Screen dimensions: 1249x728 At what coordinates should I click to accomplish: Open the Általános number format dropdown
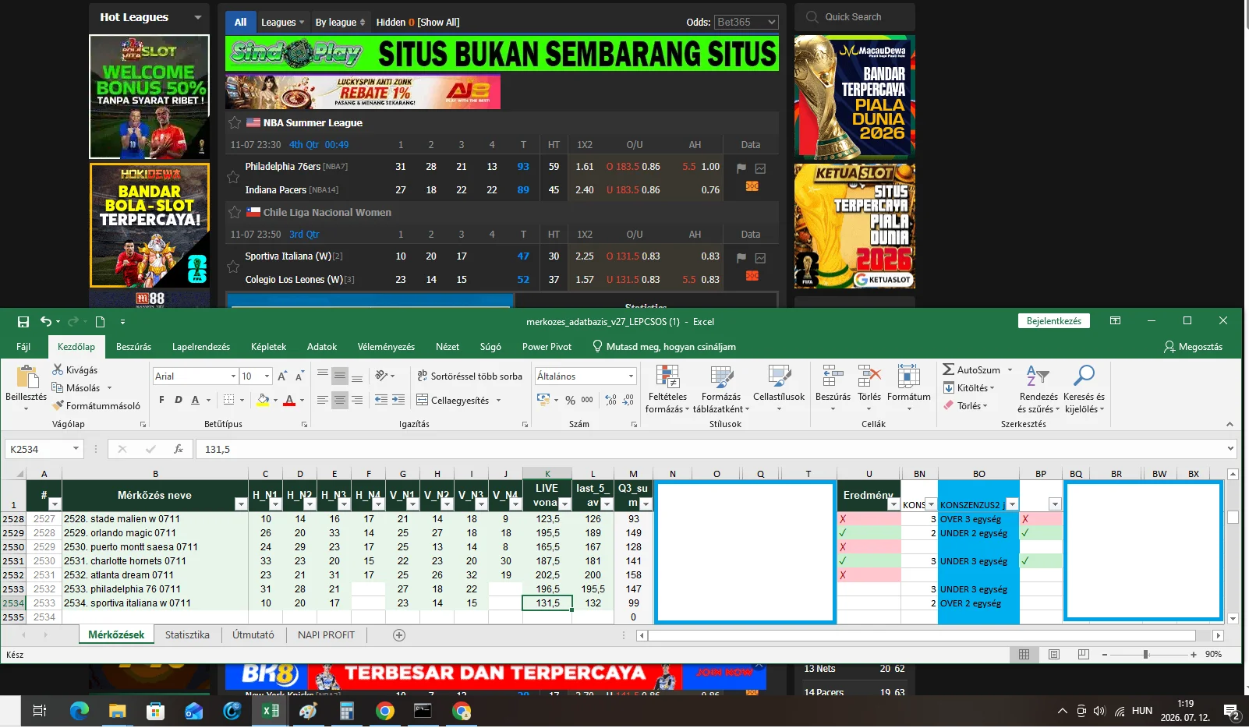(x=631, y=376)
